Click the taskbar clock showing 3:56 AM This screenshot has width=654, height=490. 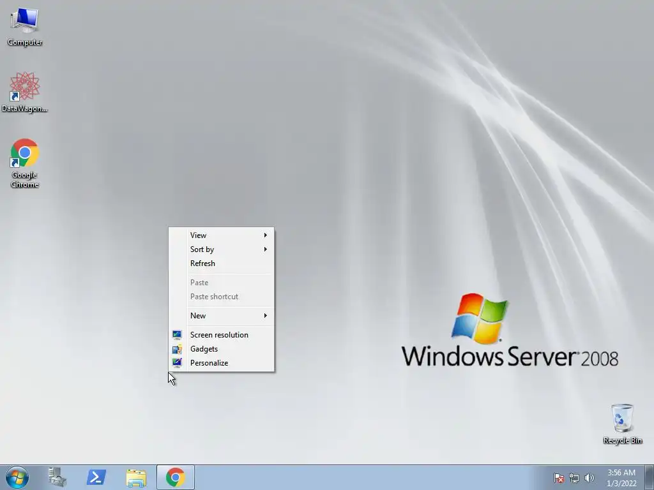click(621, 478)
